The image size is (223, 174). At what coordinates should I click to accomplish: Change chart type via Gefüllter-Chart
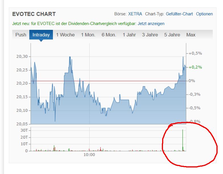[x=179, y=14]
